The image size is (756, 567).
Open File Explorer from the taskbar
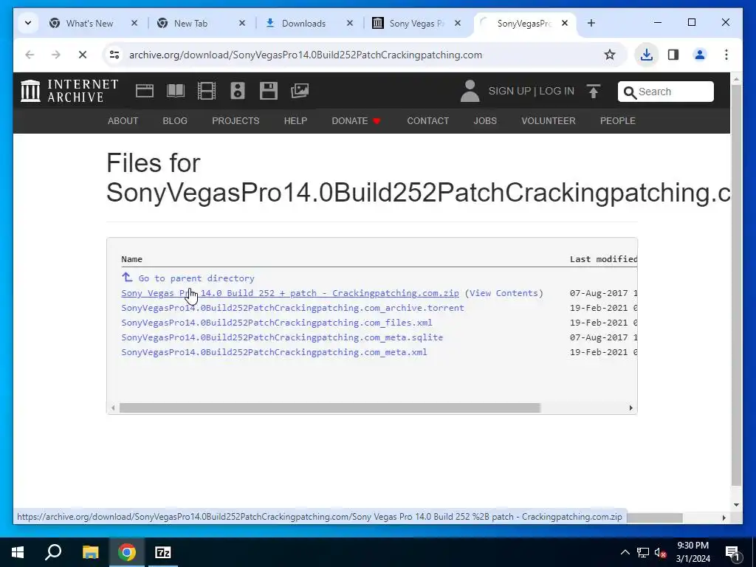[x=90, y=552]
